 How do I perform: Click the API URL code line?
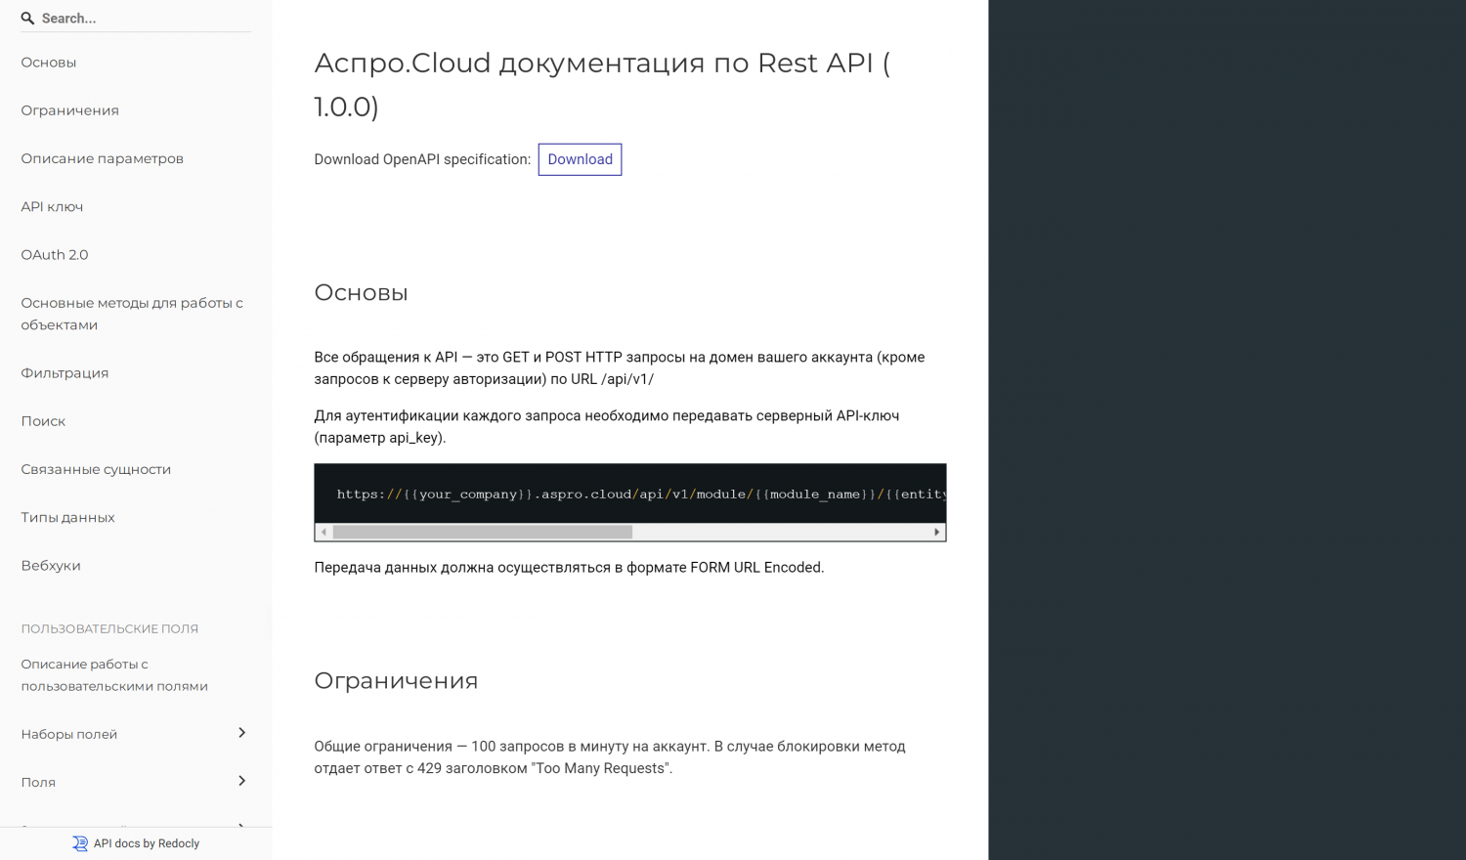641,494
